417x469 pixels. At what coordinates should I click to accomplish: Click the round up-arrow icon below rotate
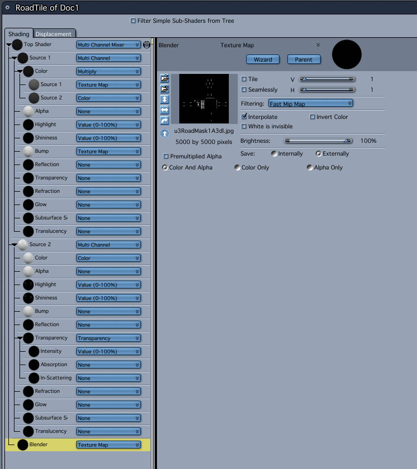click(x=164, y=133)
